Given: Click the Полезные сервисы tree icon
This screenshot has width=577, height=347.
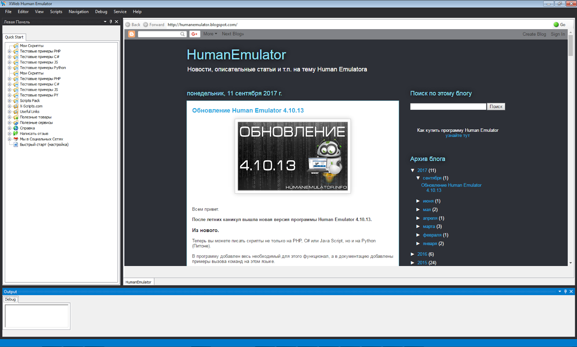Looking at the screenshot, I should [16, 123].
